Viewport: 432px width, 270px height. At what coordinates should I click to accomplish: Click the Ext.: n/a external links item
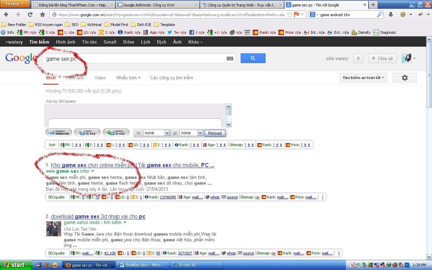[338, 32]
